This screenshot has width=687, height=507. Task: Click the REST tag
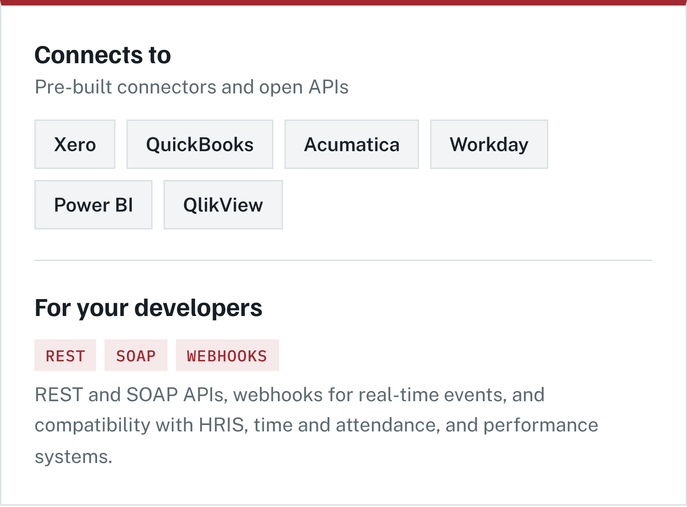point(65,355)
